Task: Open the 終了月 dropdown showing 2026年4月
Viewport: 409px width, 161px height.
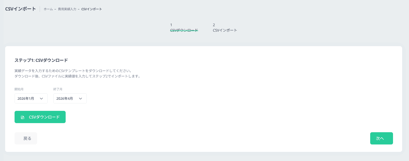Action: tap(70, 98)
